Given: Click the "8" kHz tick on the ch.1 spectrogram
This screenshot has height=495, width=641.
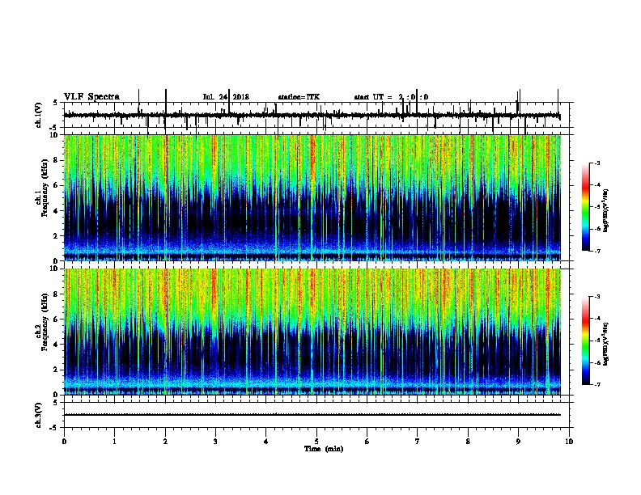Looking at the screenshot, I should click(x=57, y=160).
